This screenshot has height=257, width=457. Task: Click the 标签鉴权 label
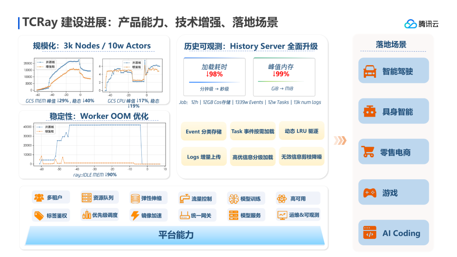(57, 216)
